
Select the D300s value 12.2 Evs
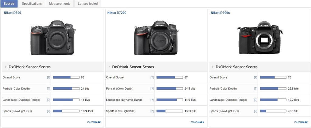click(x=294, y=100)
